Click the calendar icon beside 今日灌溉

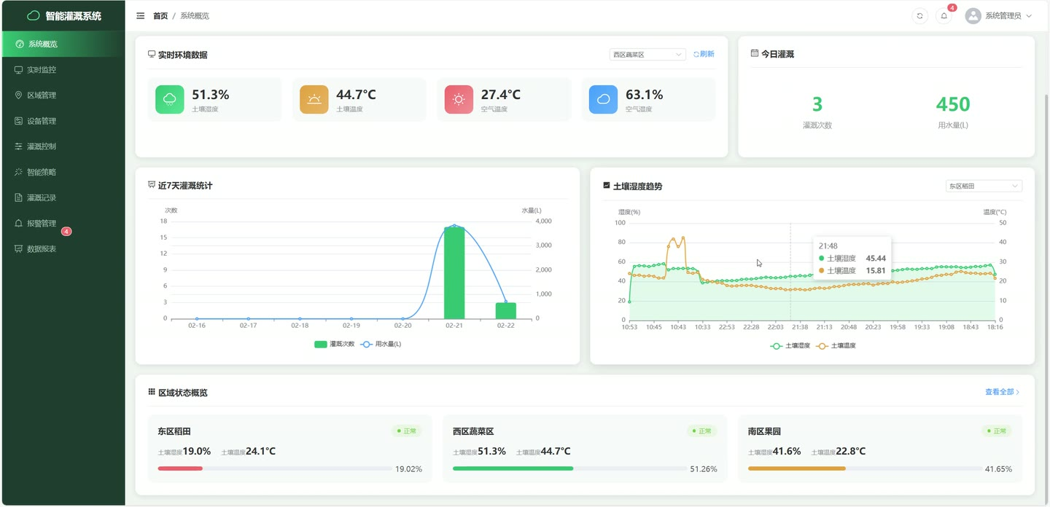[755, 53]
